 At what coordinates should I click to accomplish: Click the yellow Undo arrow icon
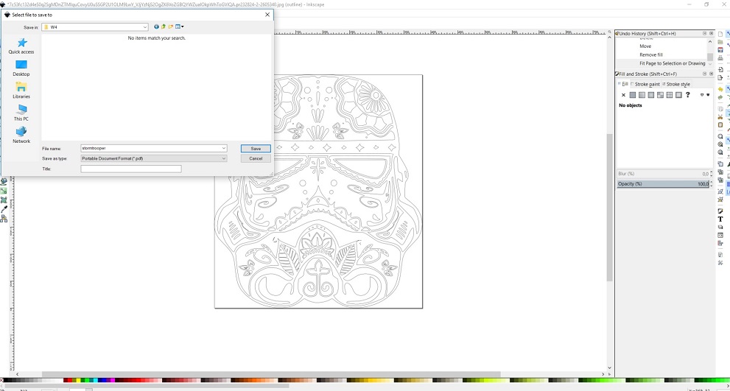[x=720, y=89]
